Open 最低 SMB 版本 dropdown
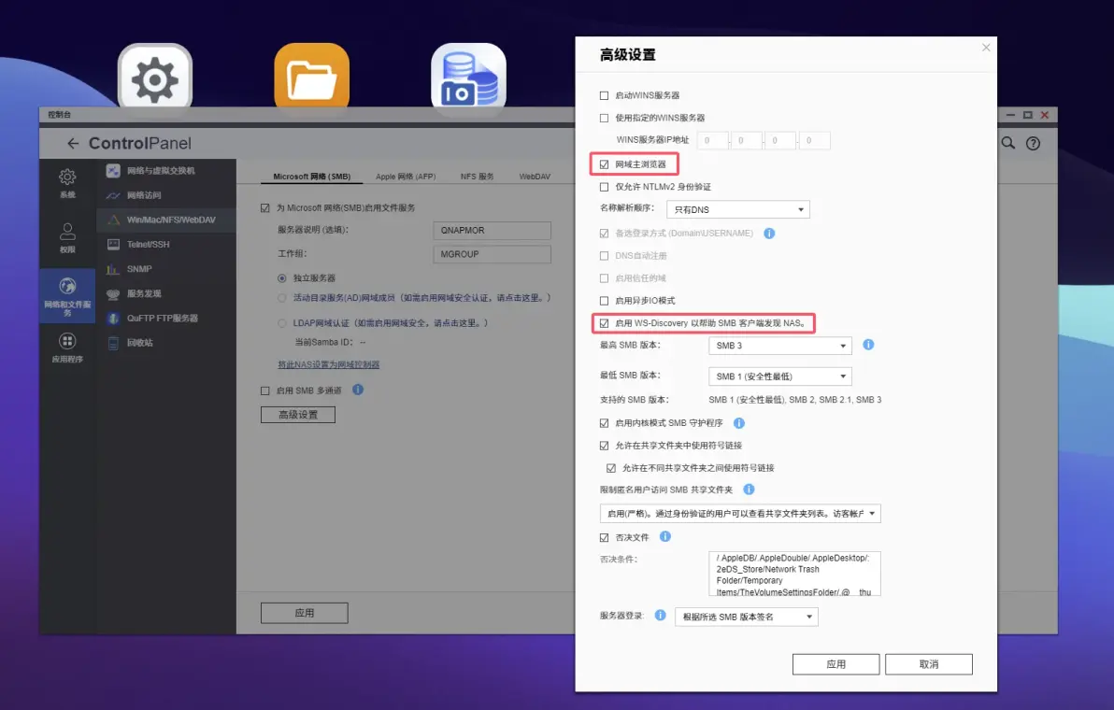 (779, 376)
